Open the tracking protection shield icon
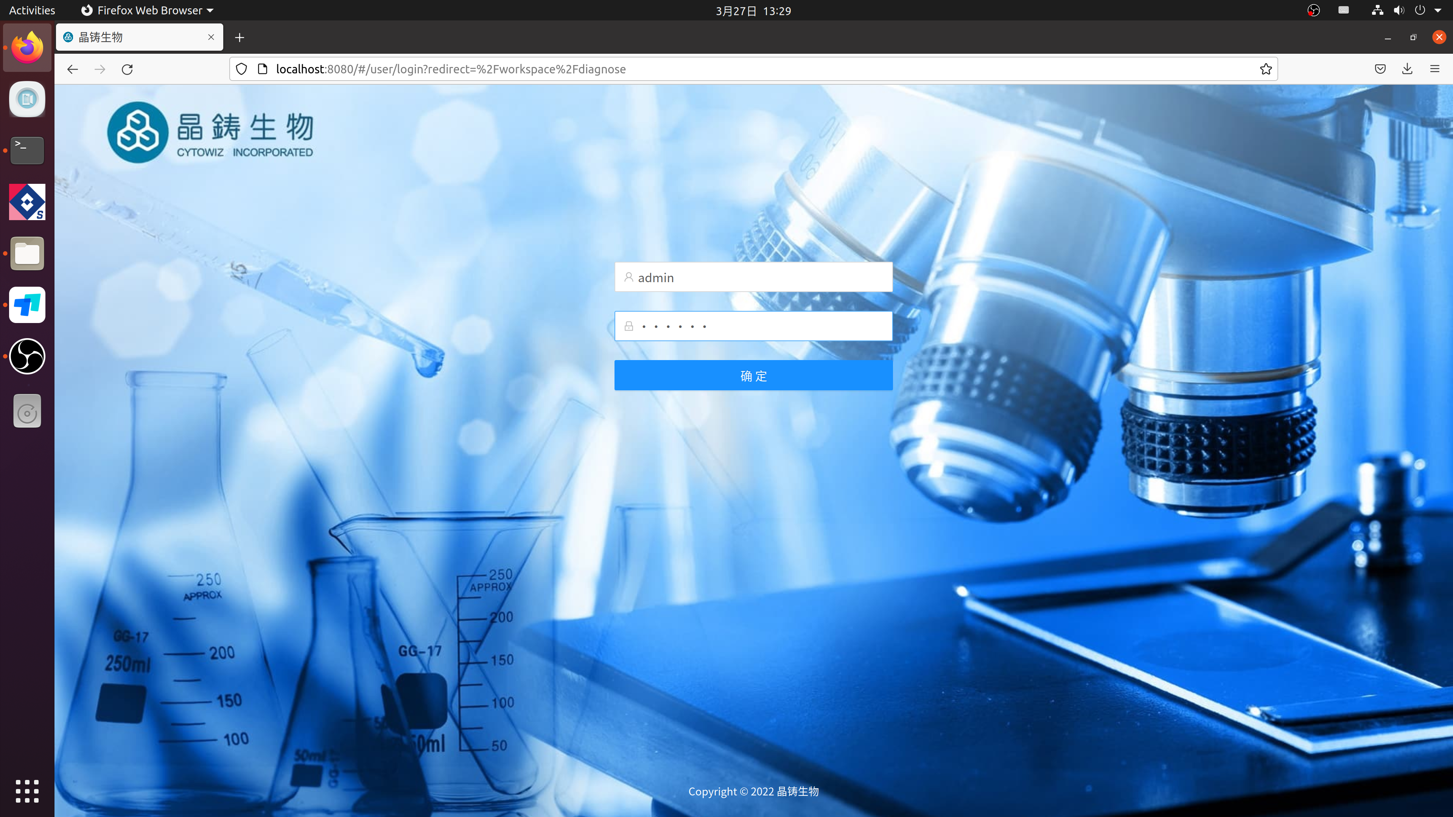Image resolution: width=1453 pixels, height=817 pixels. click(241, 69)
